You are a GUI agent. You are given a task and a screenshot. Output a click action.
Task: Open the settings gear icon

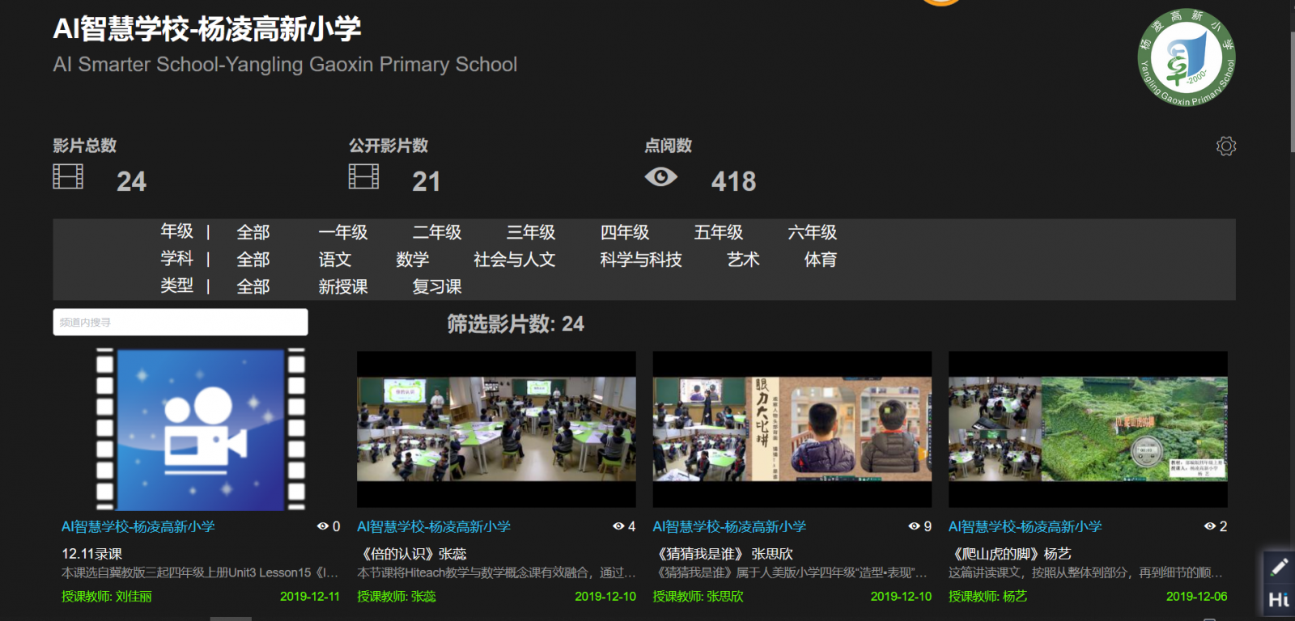coord(1225,146)
